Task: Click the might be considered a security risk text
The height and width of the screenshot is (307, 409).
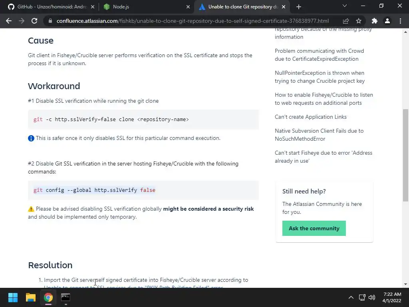Action: tap(208, 209)
